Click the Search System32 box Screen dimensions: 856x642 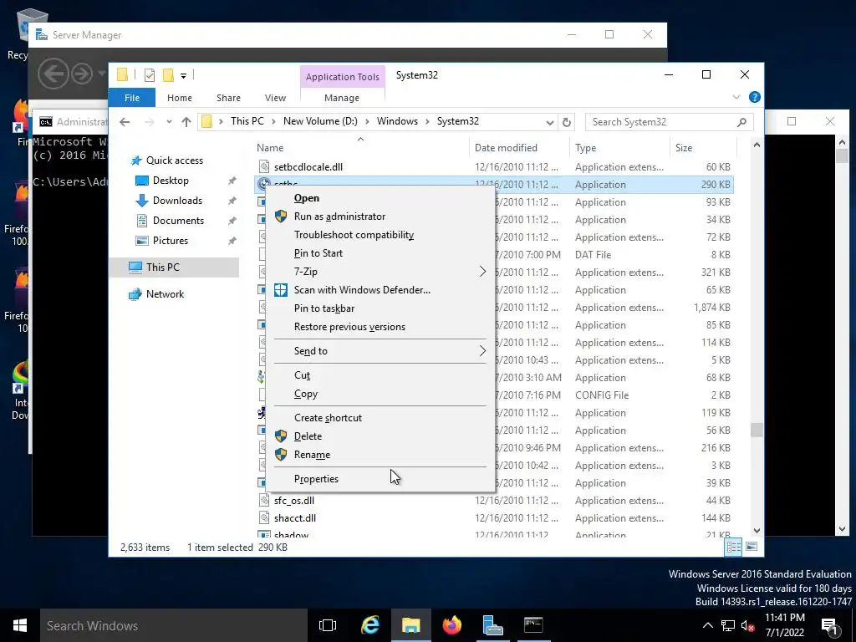[x=670, y=122]
